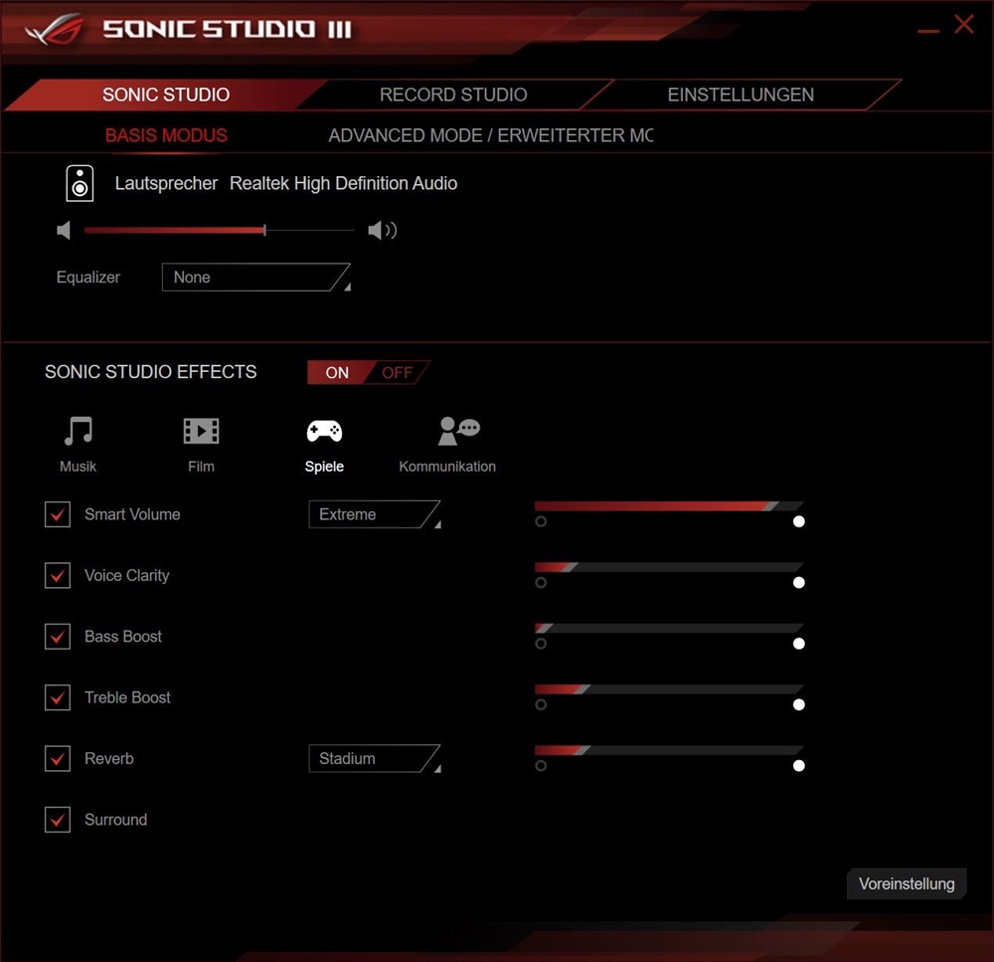Viewport: 994px width, 962px height.
Task: Open the Equalizer None dropdown
Action: [x=256, y=278]
